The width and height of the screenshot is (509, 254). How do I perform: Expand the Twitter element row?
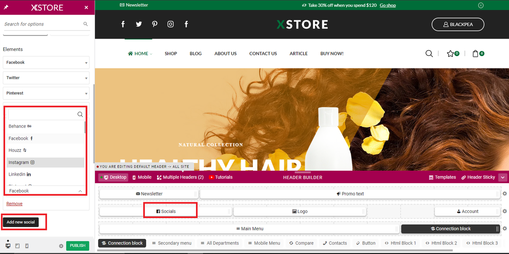(46, 78)
